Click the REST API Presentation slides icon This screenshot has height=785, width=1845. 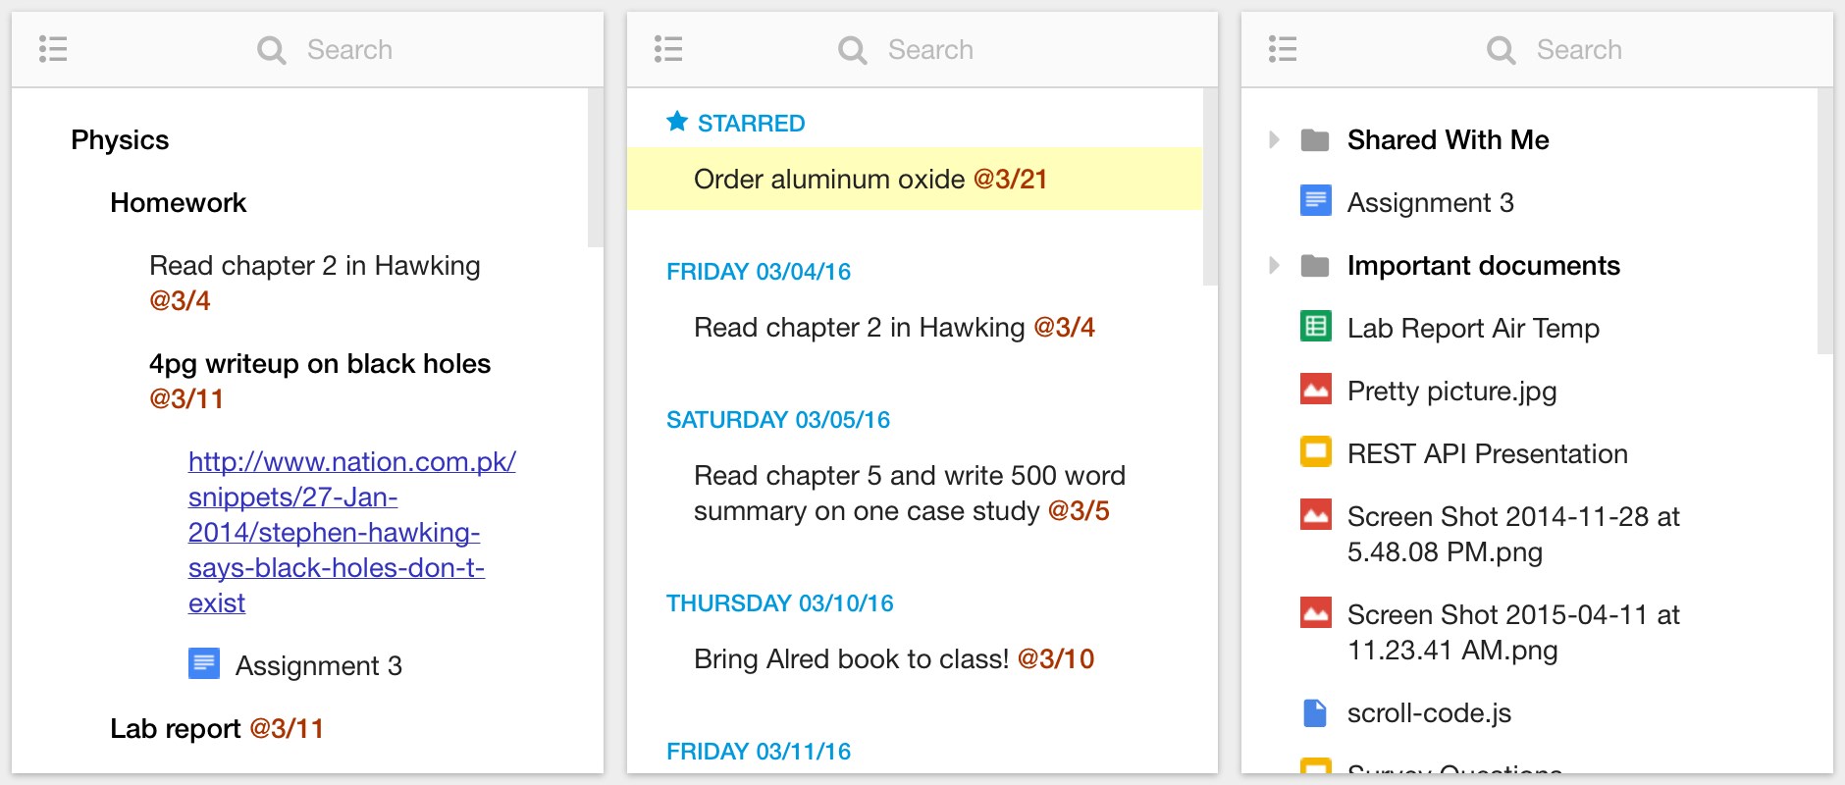click(x=1315, y=452)
